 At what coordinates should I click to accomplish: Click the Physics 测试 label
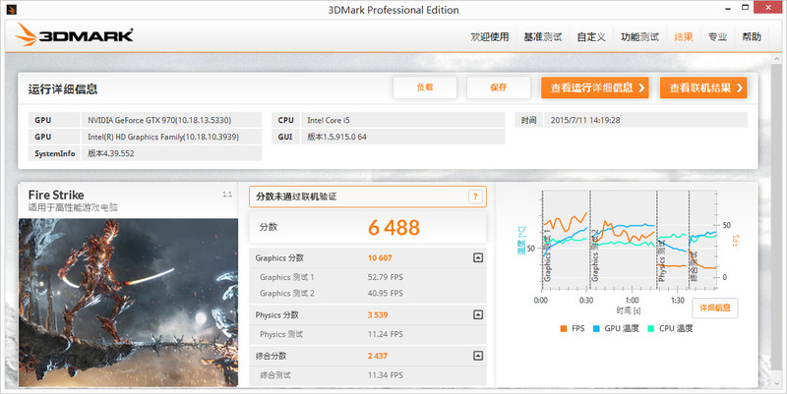coord(281,334)
